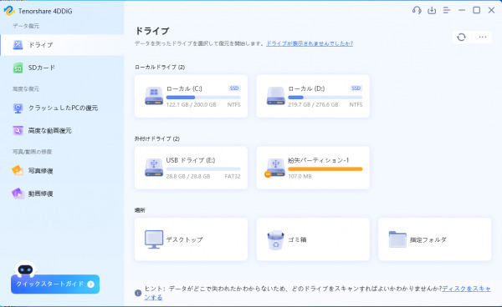Screen dimensions: 502x307
Task: Minimize the 4DDiG window
Action: pyautogui.click(x=462, y=10)
